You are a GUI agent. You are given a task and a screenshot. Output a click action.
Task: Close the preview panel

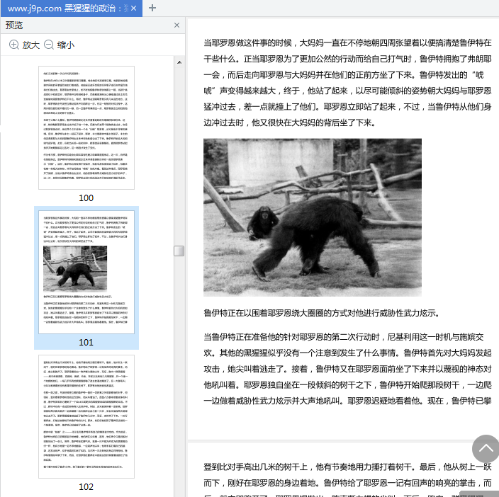[x=177, y=25]
